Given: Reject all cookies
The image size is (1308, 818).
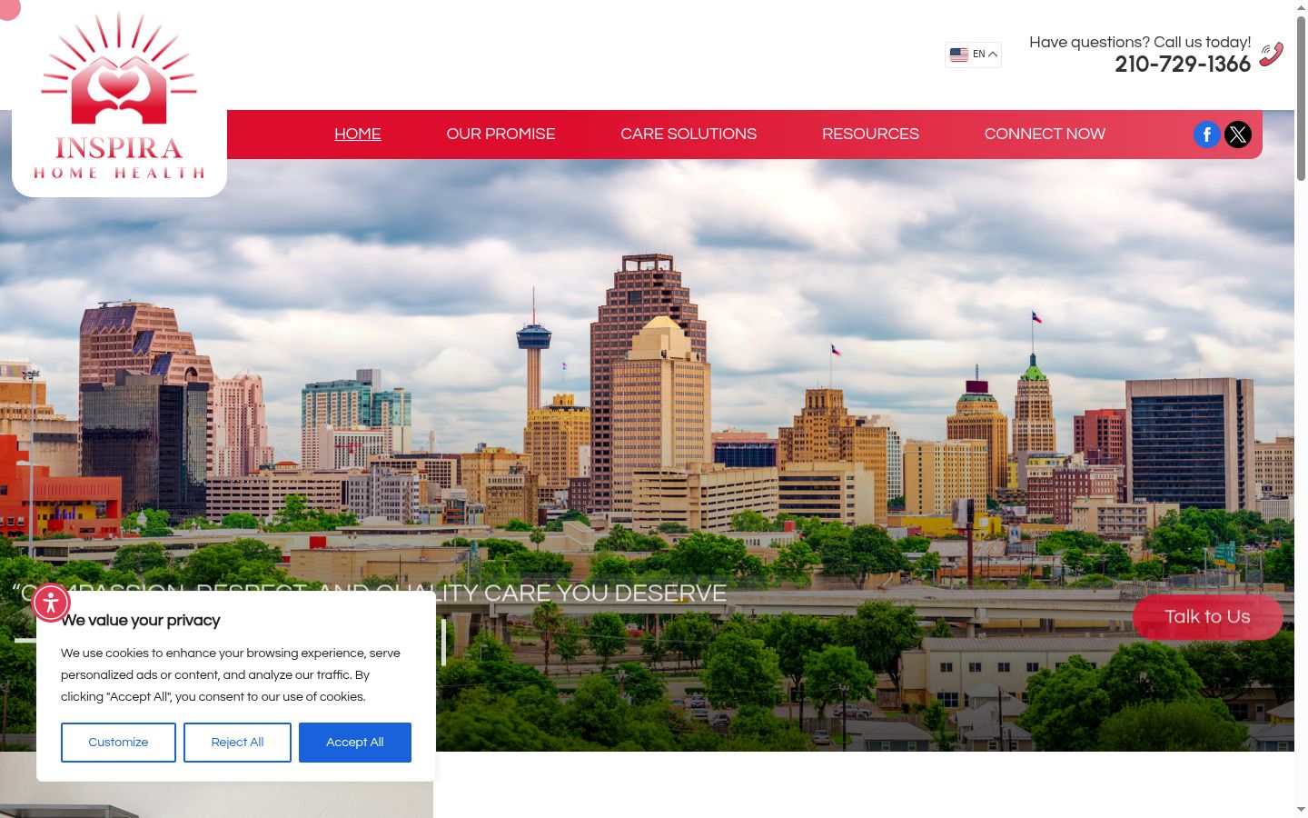Looking at the screenshot, I should point(237,743).
